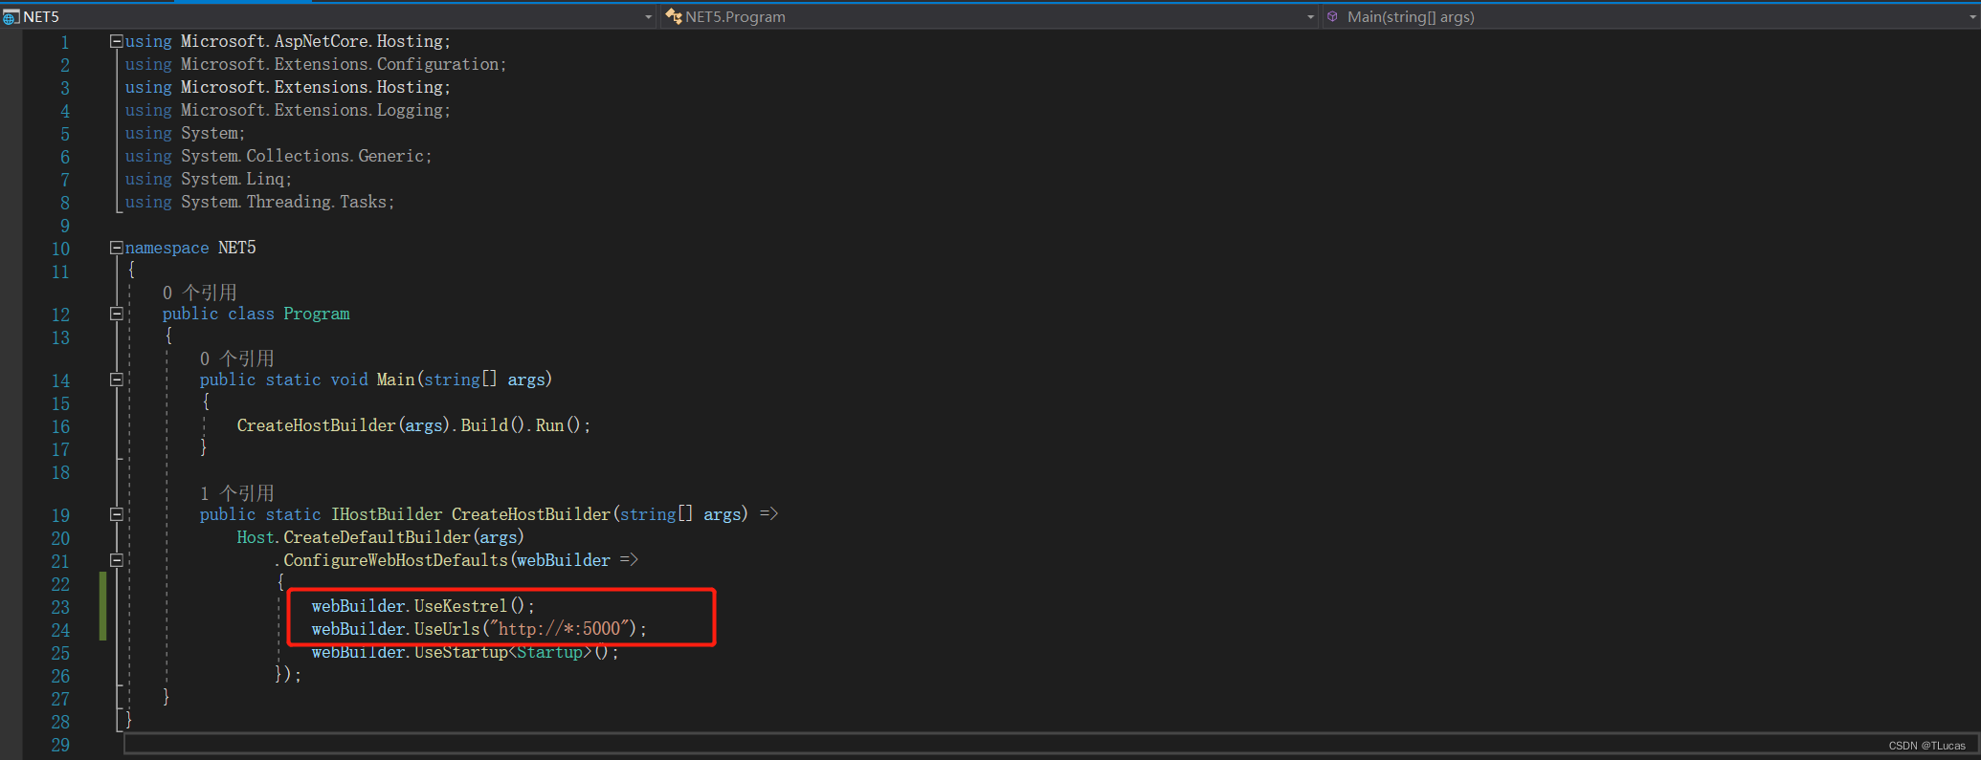Click 'Startup' type argument on line 25
This screenshot has width=1981, height=760.
pyautogui.click(x=549, y=652)
